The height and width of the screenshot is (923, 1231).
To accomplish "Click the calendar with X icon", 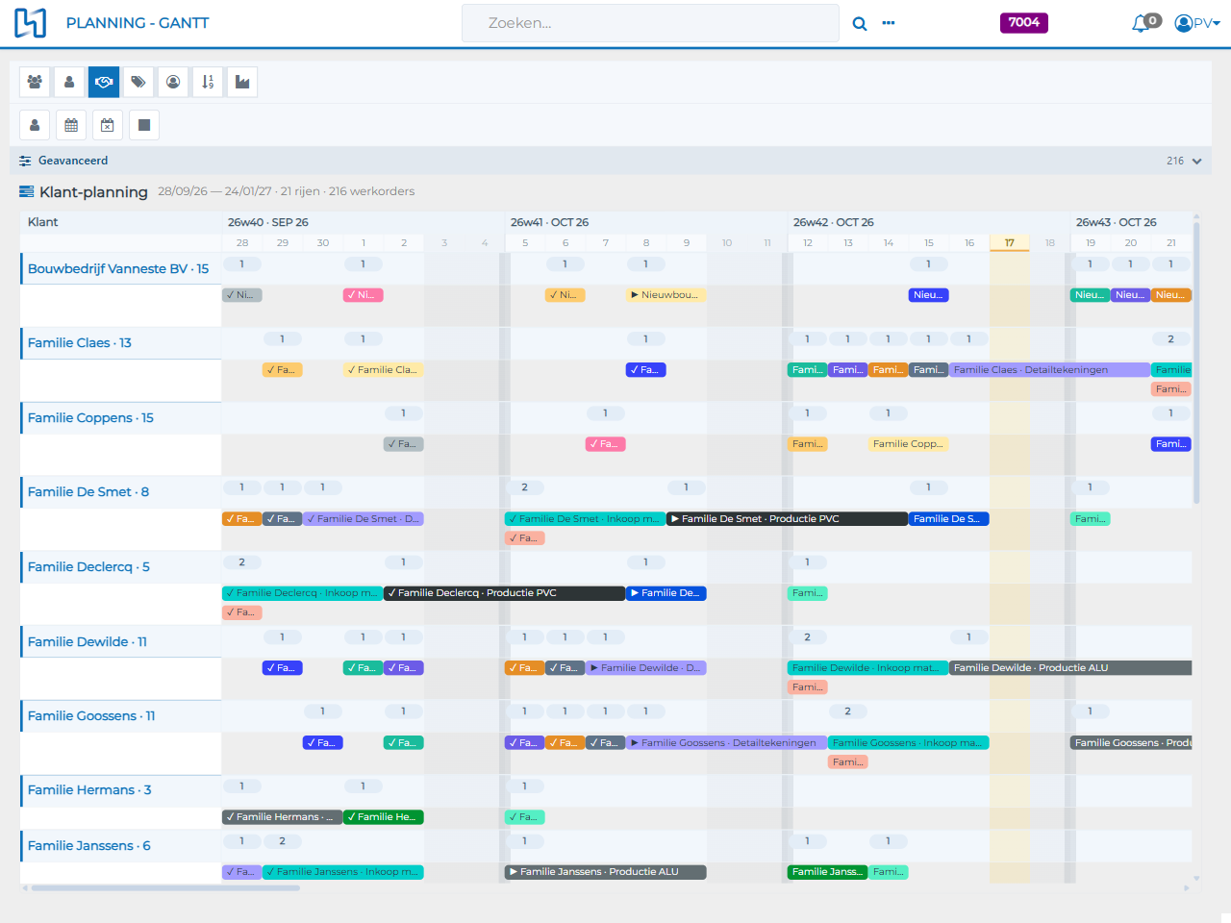I will coord(108,124).
